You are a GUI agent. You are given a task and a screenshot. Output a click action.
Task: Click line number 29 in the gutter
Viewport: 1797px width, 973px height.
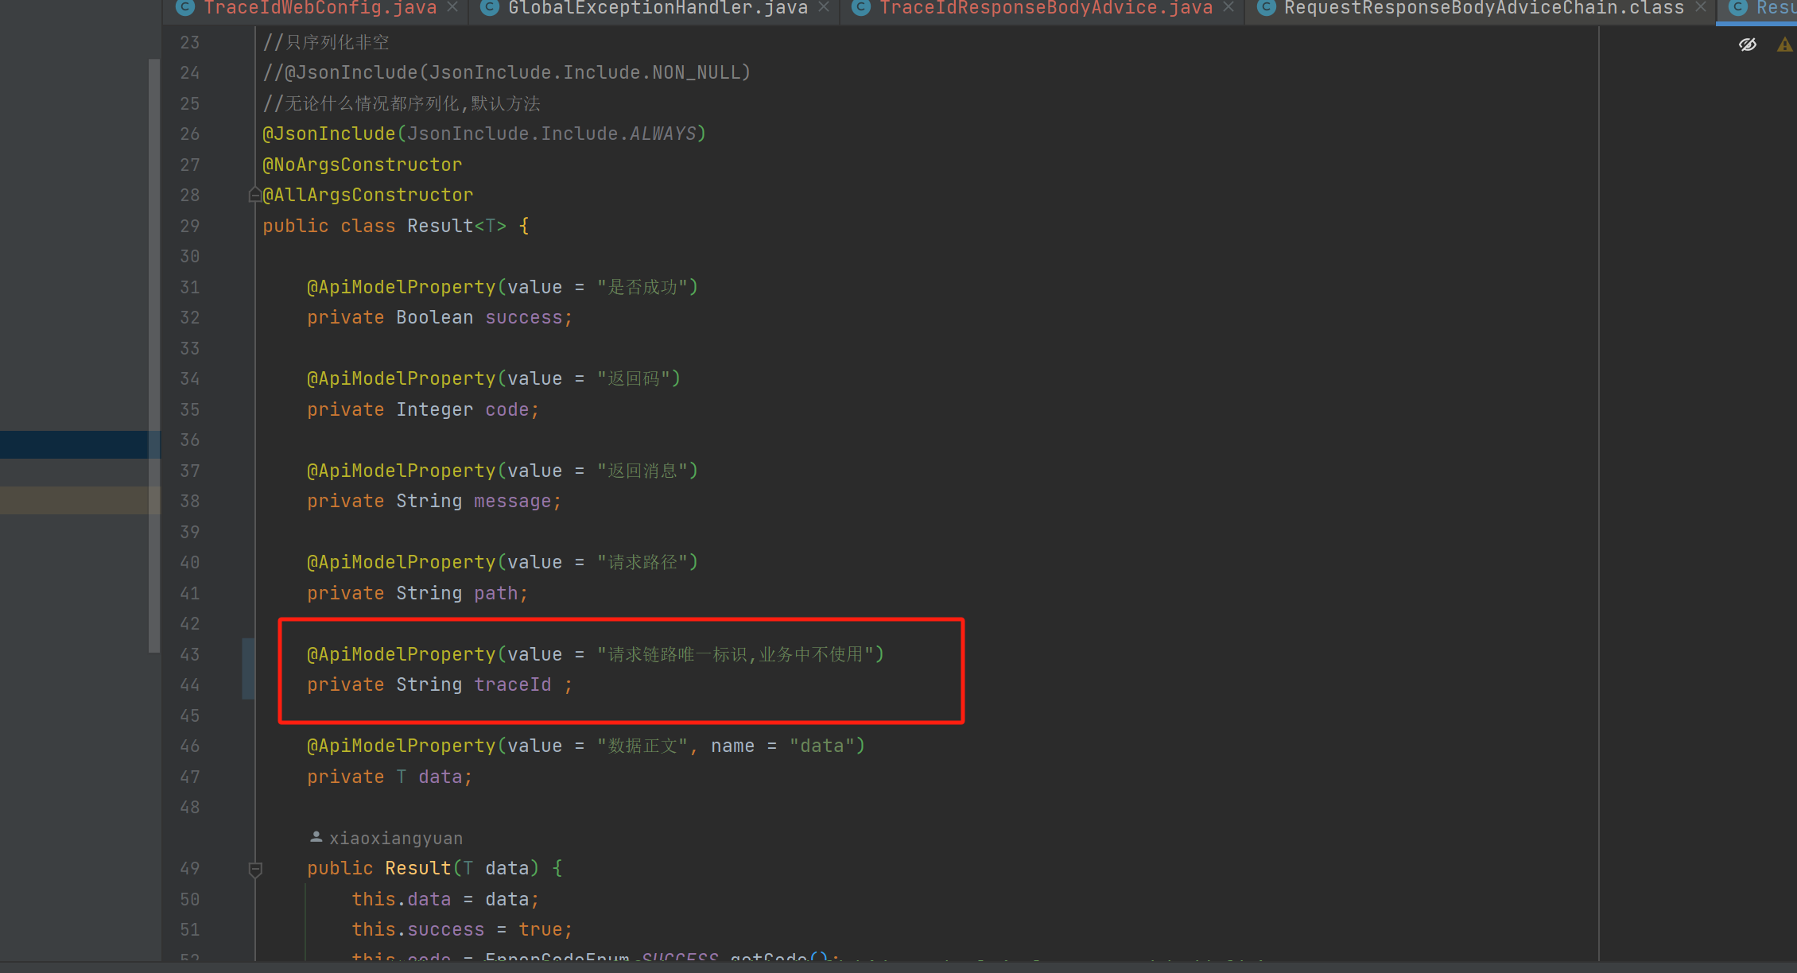[x=189, y=226]
